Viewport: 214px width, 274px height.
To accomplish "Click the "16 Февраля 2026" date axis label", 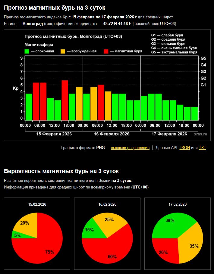I will (112, 134).
